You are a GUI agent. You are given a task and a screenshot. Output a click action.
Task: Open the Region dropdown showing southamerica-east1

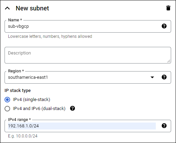coord(88,77)
